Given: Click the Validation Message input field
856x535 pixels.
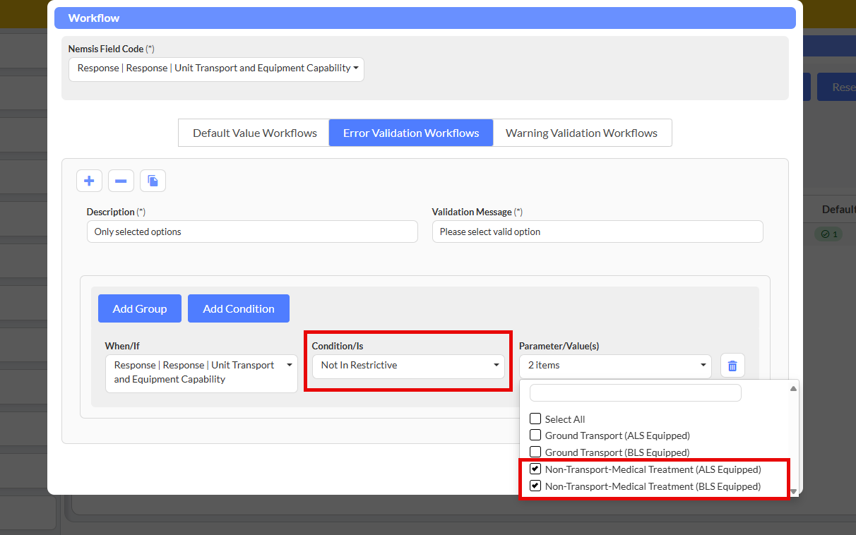Looking at the screenshot, I should (597, 232).
